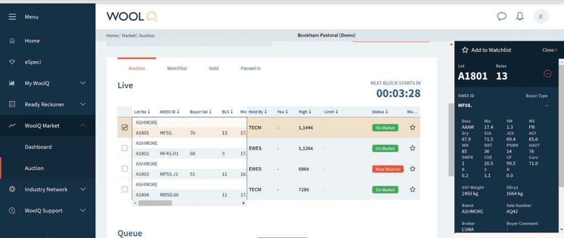564x238 pixels.
Task: Star lot A1801 for watchlist
Action: pos(413,127)
